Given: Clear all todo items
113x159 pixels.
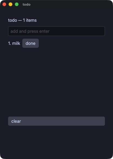Looking at the screenshot, I should [x=56, y=121].
